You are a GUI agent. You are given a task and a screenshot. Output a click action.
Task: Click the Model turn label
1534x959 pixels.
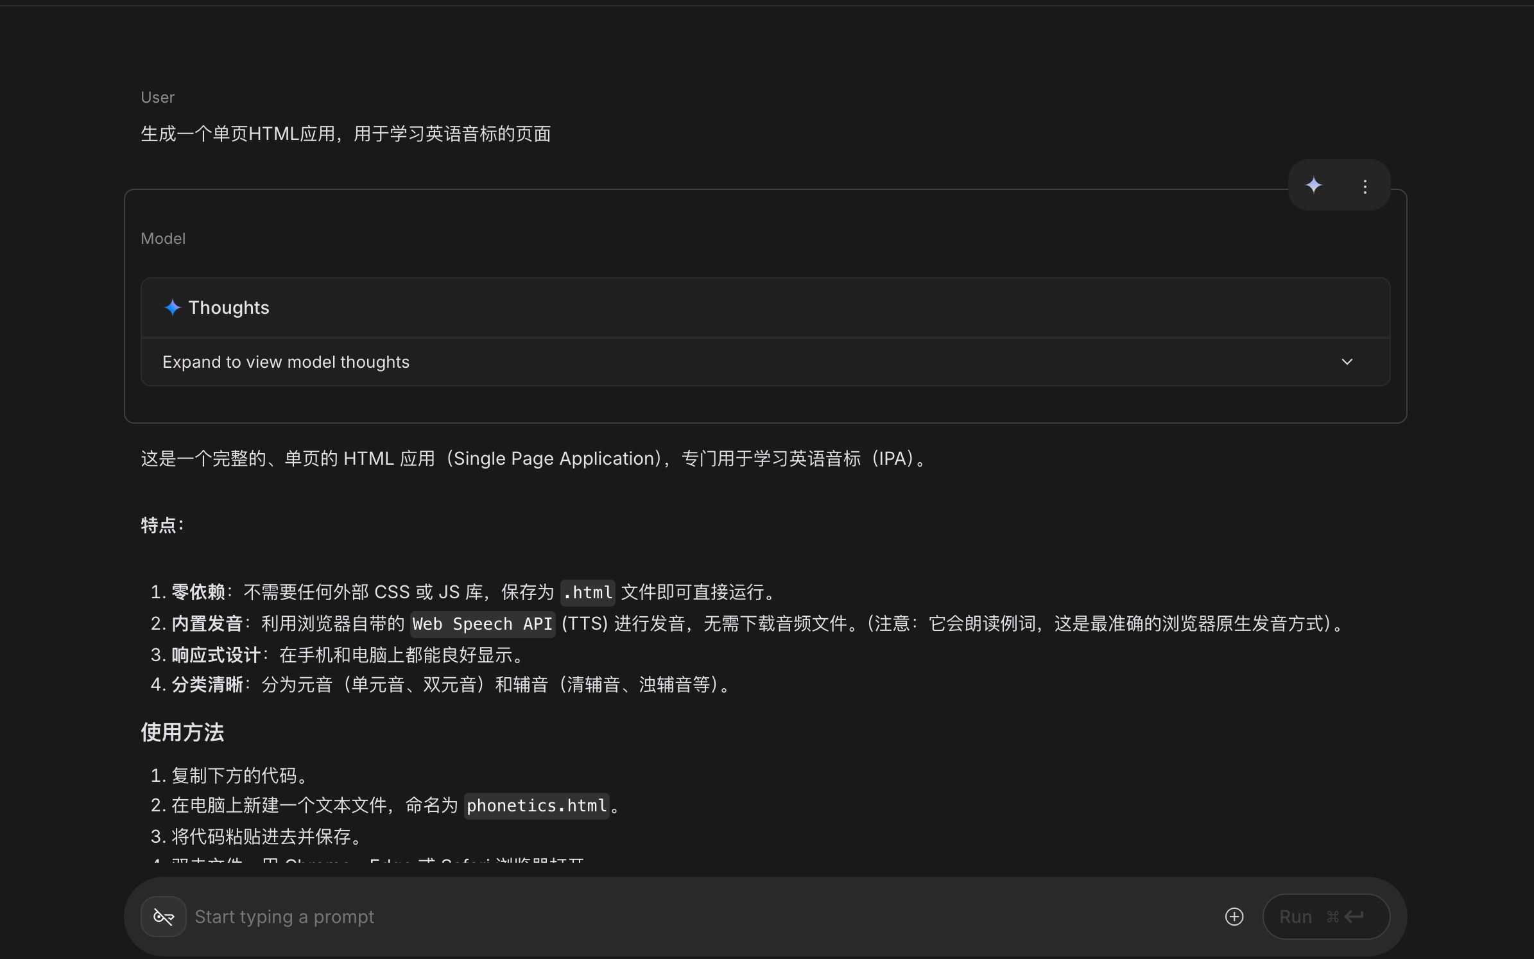tap(163, 239)
